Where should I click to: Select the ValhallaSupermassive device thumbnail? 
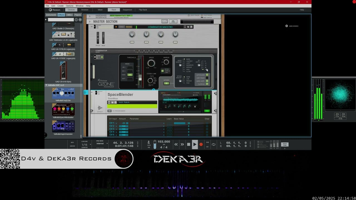point(63,126)
